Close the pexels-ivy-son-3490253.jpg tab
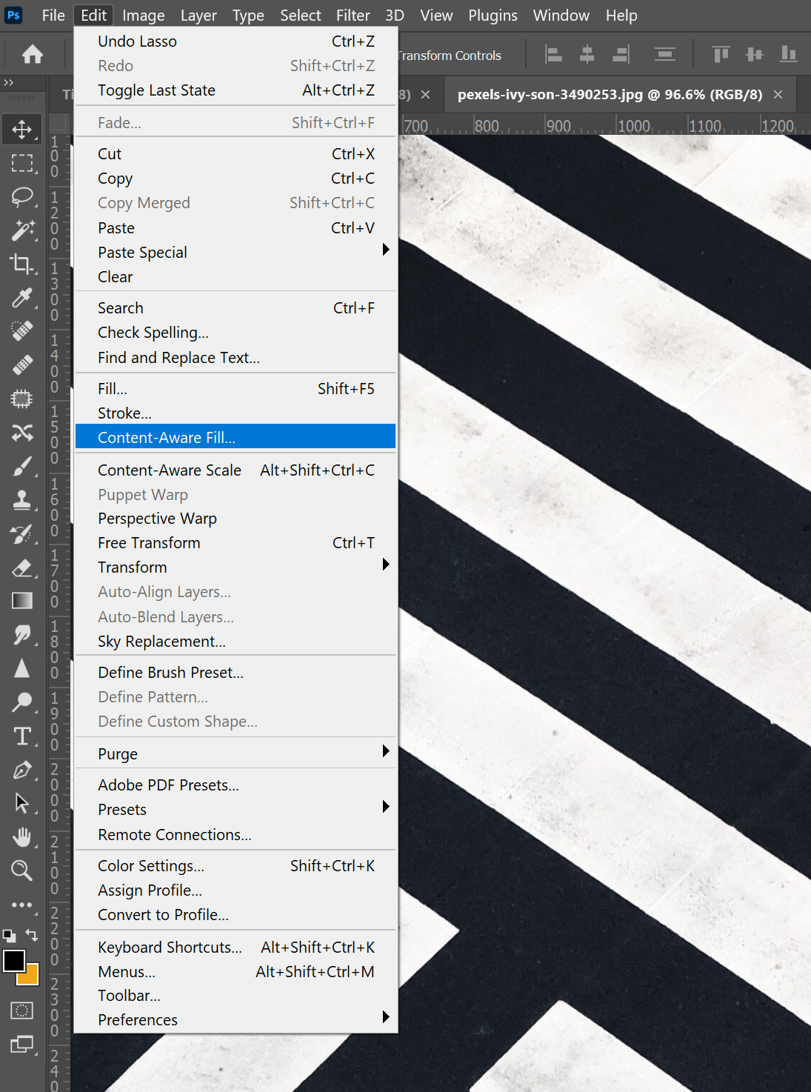Screen dimensions: 811x1092 pos(778,94)
